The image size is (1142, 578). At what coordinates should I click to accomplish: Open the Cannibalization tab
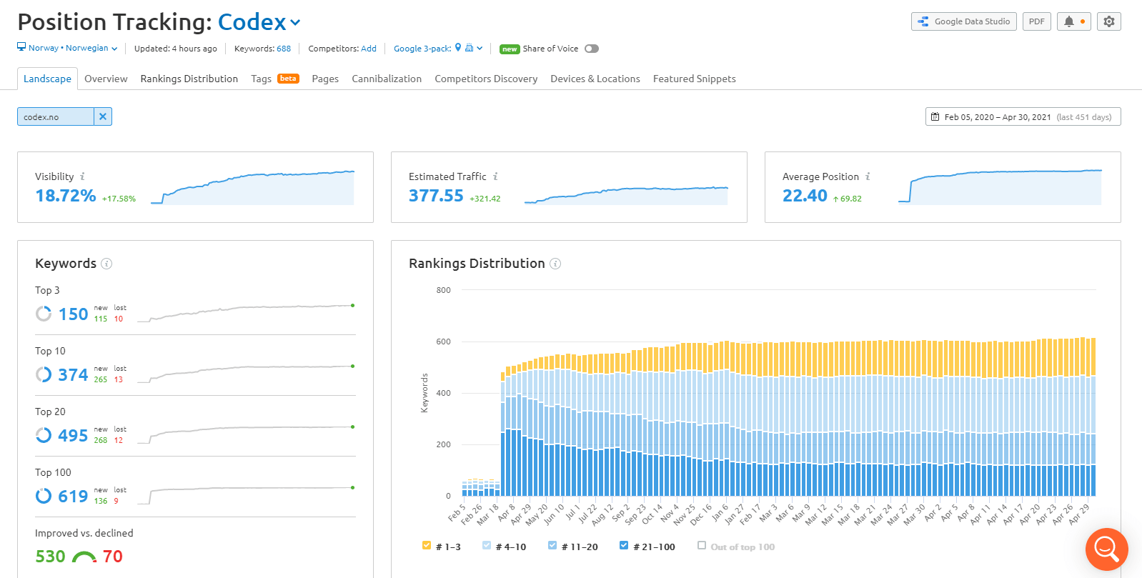click(x=387, y=79)
